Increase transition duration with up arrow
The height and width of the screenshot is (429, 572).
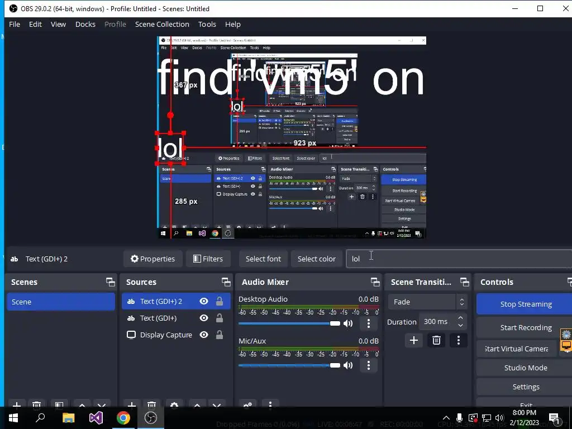460,318
